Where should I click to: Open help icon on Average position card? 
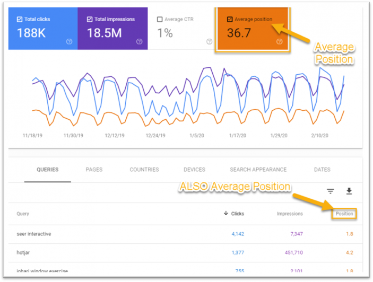tap(280, 42)
